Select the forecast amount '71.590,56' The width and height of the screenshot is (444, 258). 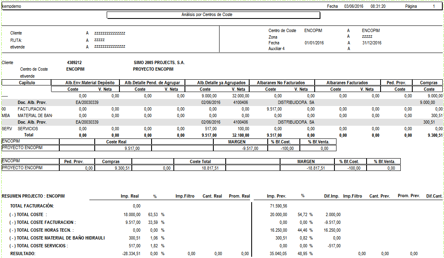[x=278, y=206]
